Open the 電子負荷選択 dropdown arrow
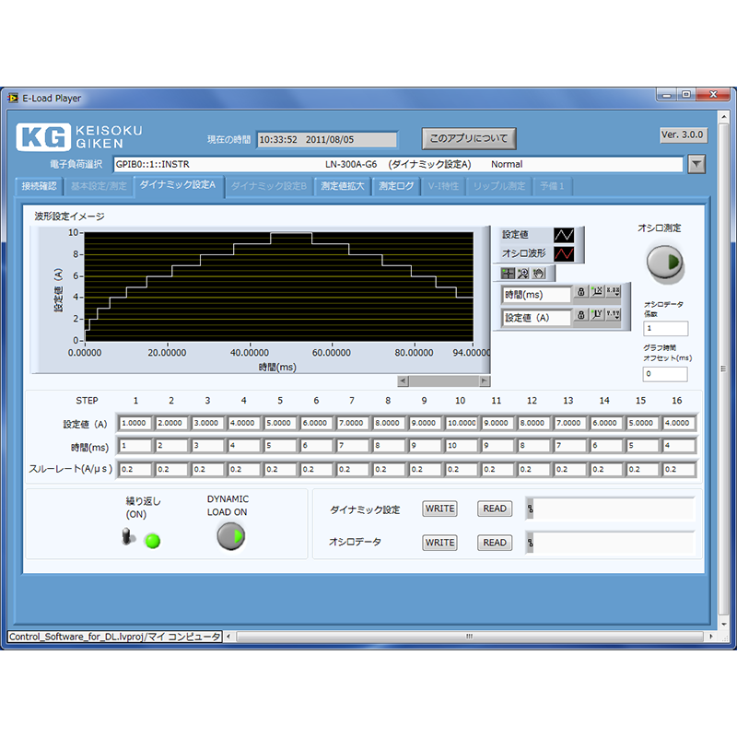737x737 pixels. (696, 164)
